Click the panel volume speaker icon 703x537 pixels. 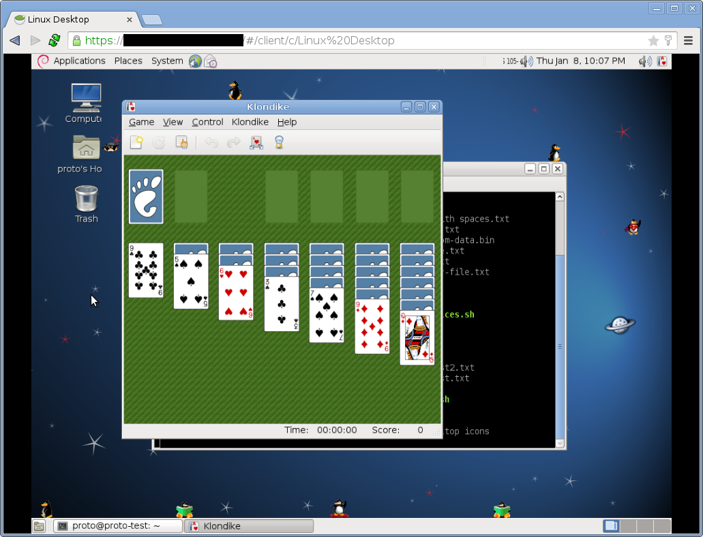tap(645, 61)
